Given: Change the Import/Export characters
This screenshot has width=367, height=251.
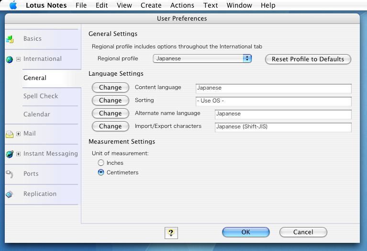Looking at the screenshot, I should click(111, 126).
